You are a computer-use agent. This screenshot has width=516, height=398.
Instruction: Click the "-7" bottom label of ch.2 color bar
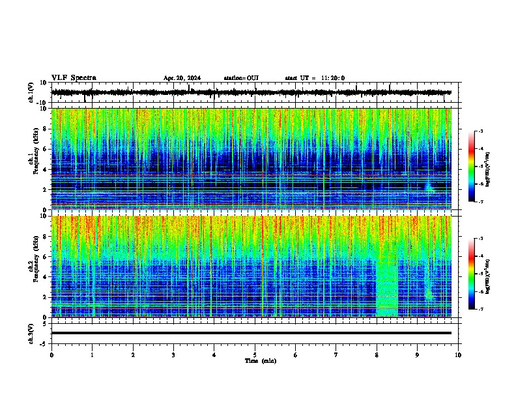(480, 309)
